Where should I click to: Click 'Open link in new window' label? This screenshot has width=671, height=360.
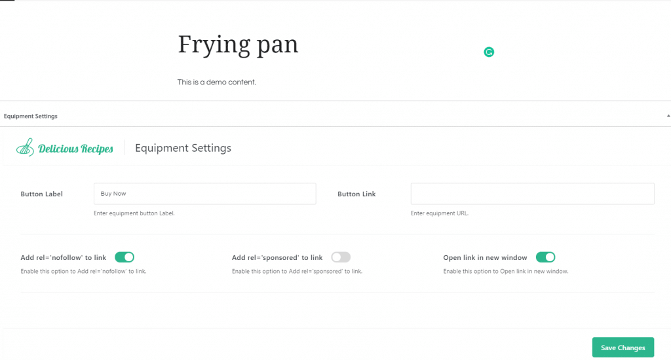485,257
